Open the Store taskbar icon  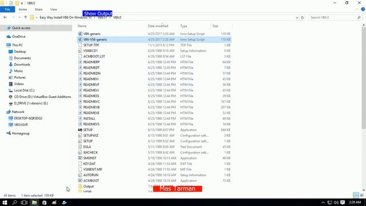coord(44,203)
